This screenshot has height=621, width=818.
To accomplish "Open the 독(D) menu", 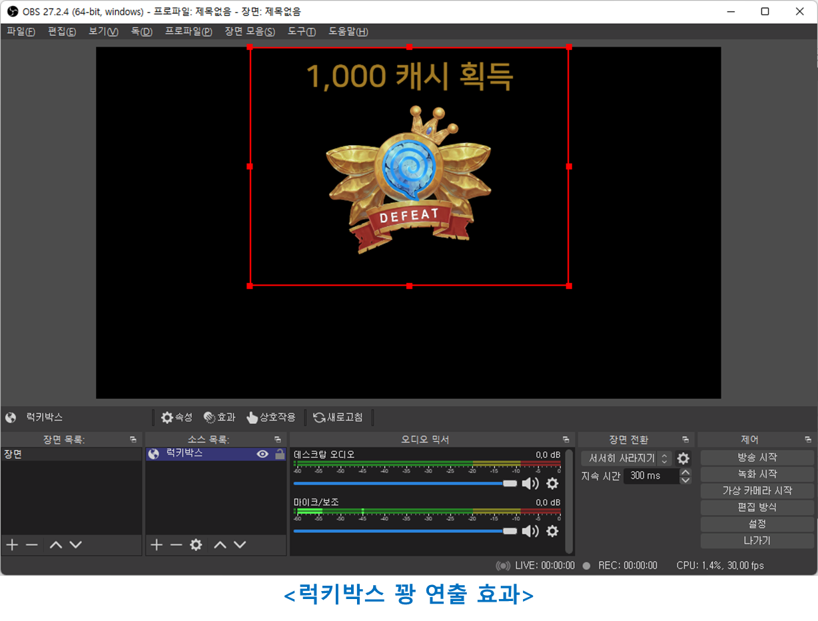I will [141, 31].
